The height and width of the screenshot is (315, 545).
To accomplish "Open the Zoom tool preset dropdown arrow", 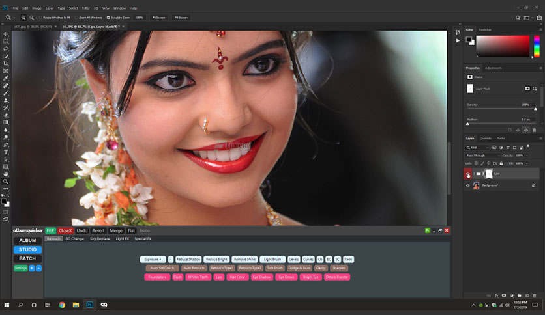I will [x=14, y=18].
